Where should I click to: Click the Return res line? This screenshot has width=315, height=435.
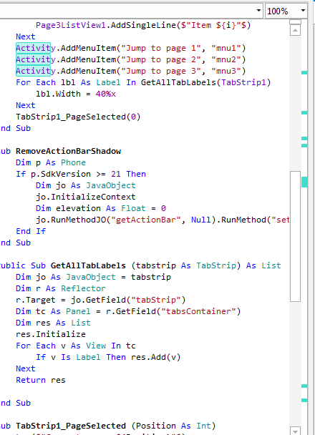pyautogui.click(x=41, y=380)
